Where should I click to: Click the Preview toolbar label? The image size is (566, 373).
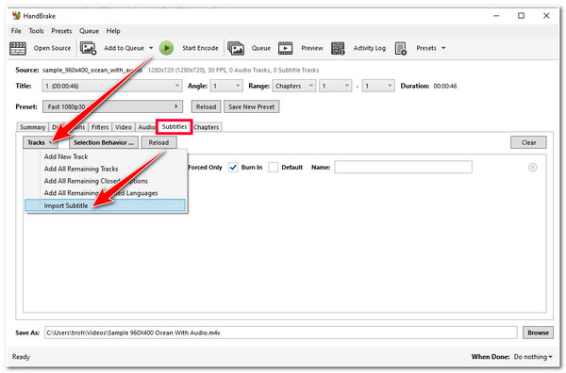[x=312, y=48]
